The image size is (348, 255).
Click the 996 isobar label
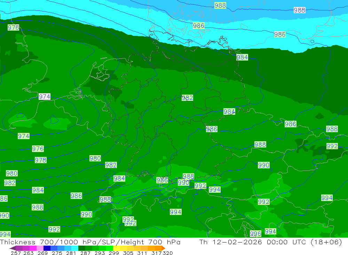coord(255,233)
